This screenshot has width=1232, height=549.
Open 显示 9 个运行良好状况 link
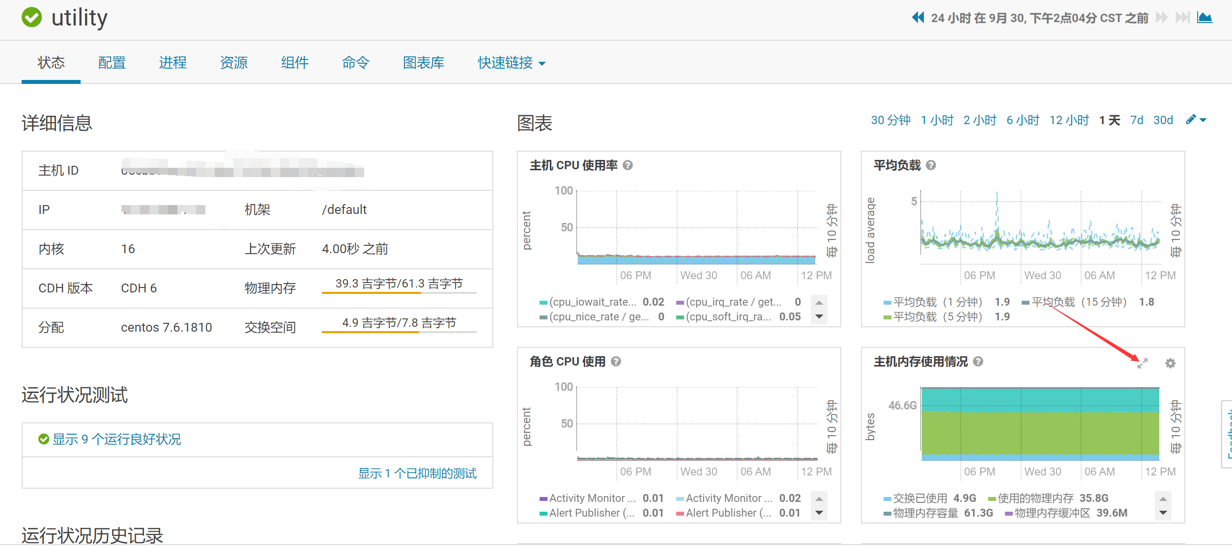116,439
